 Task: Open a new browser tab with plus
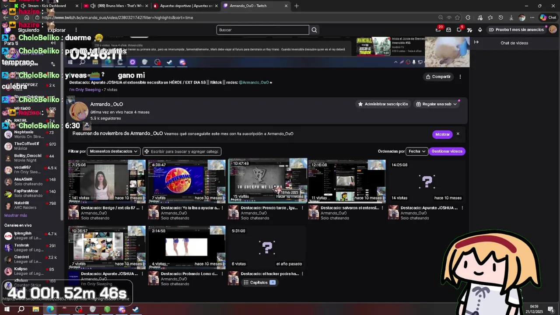pyautogui.click(x=297, y=6)
